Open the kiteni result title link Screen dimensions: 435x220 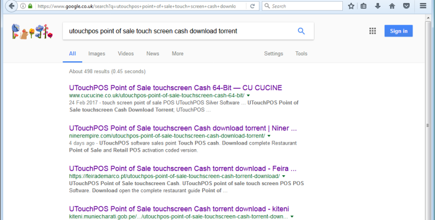179,209
